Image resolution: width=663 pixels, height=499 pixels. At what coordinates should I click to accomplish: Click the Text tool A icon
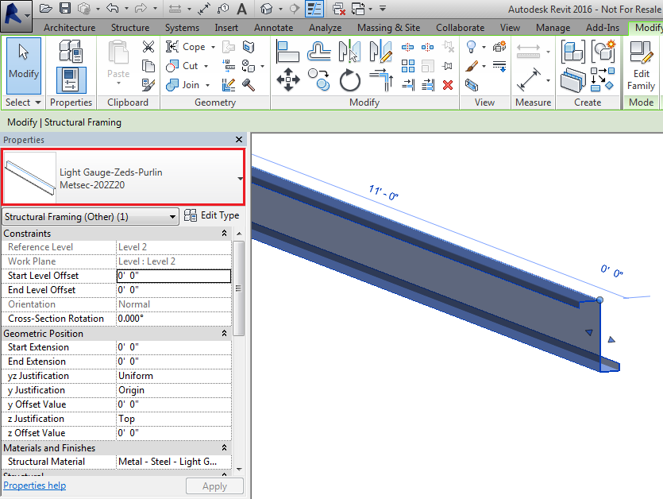coord(241,9)
